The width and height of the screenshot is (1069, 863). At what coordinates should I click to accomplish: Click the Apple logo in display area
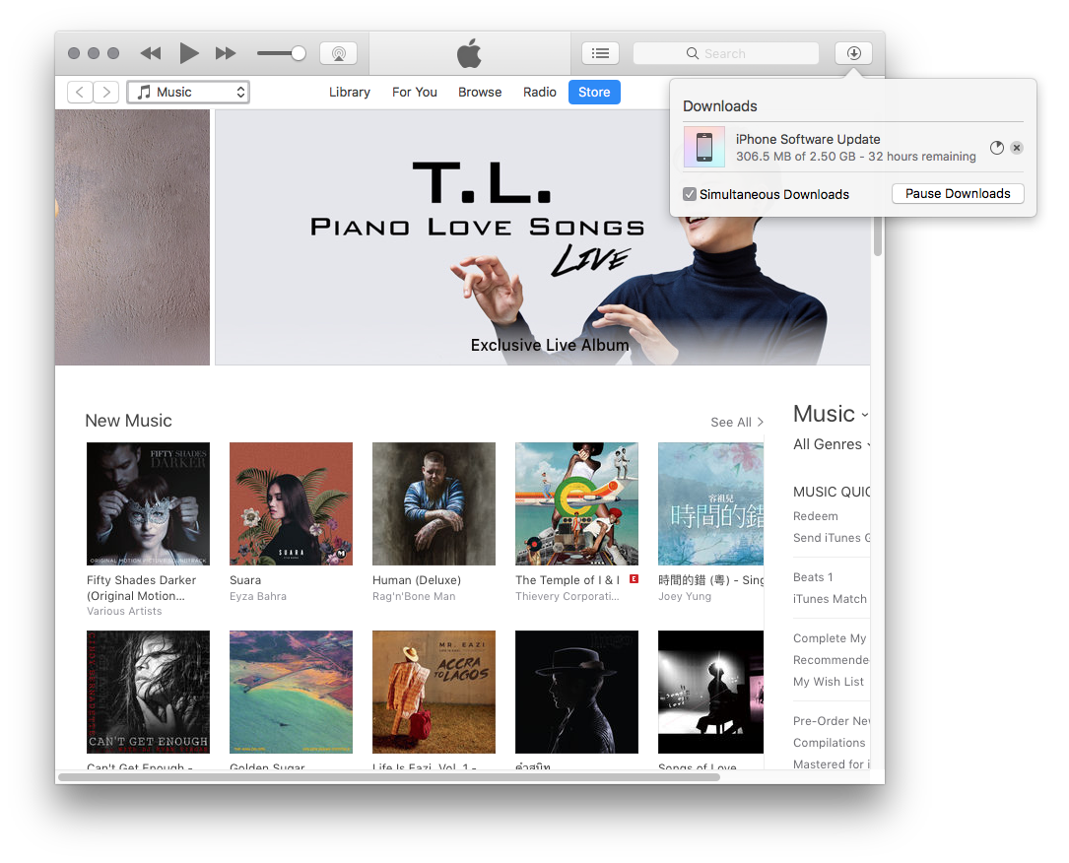click(469, 52)
